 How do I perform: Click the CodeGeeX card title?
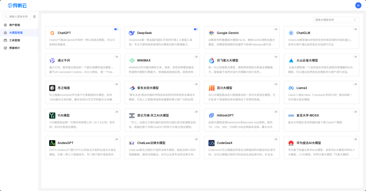pos(225,143)
